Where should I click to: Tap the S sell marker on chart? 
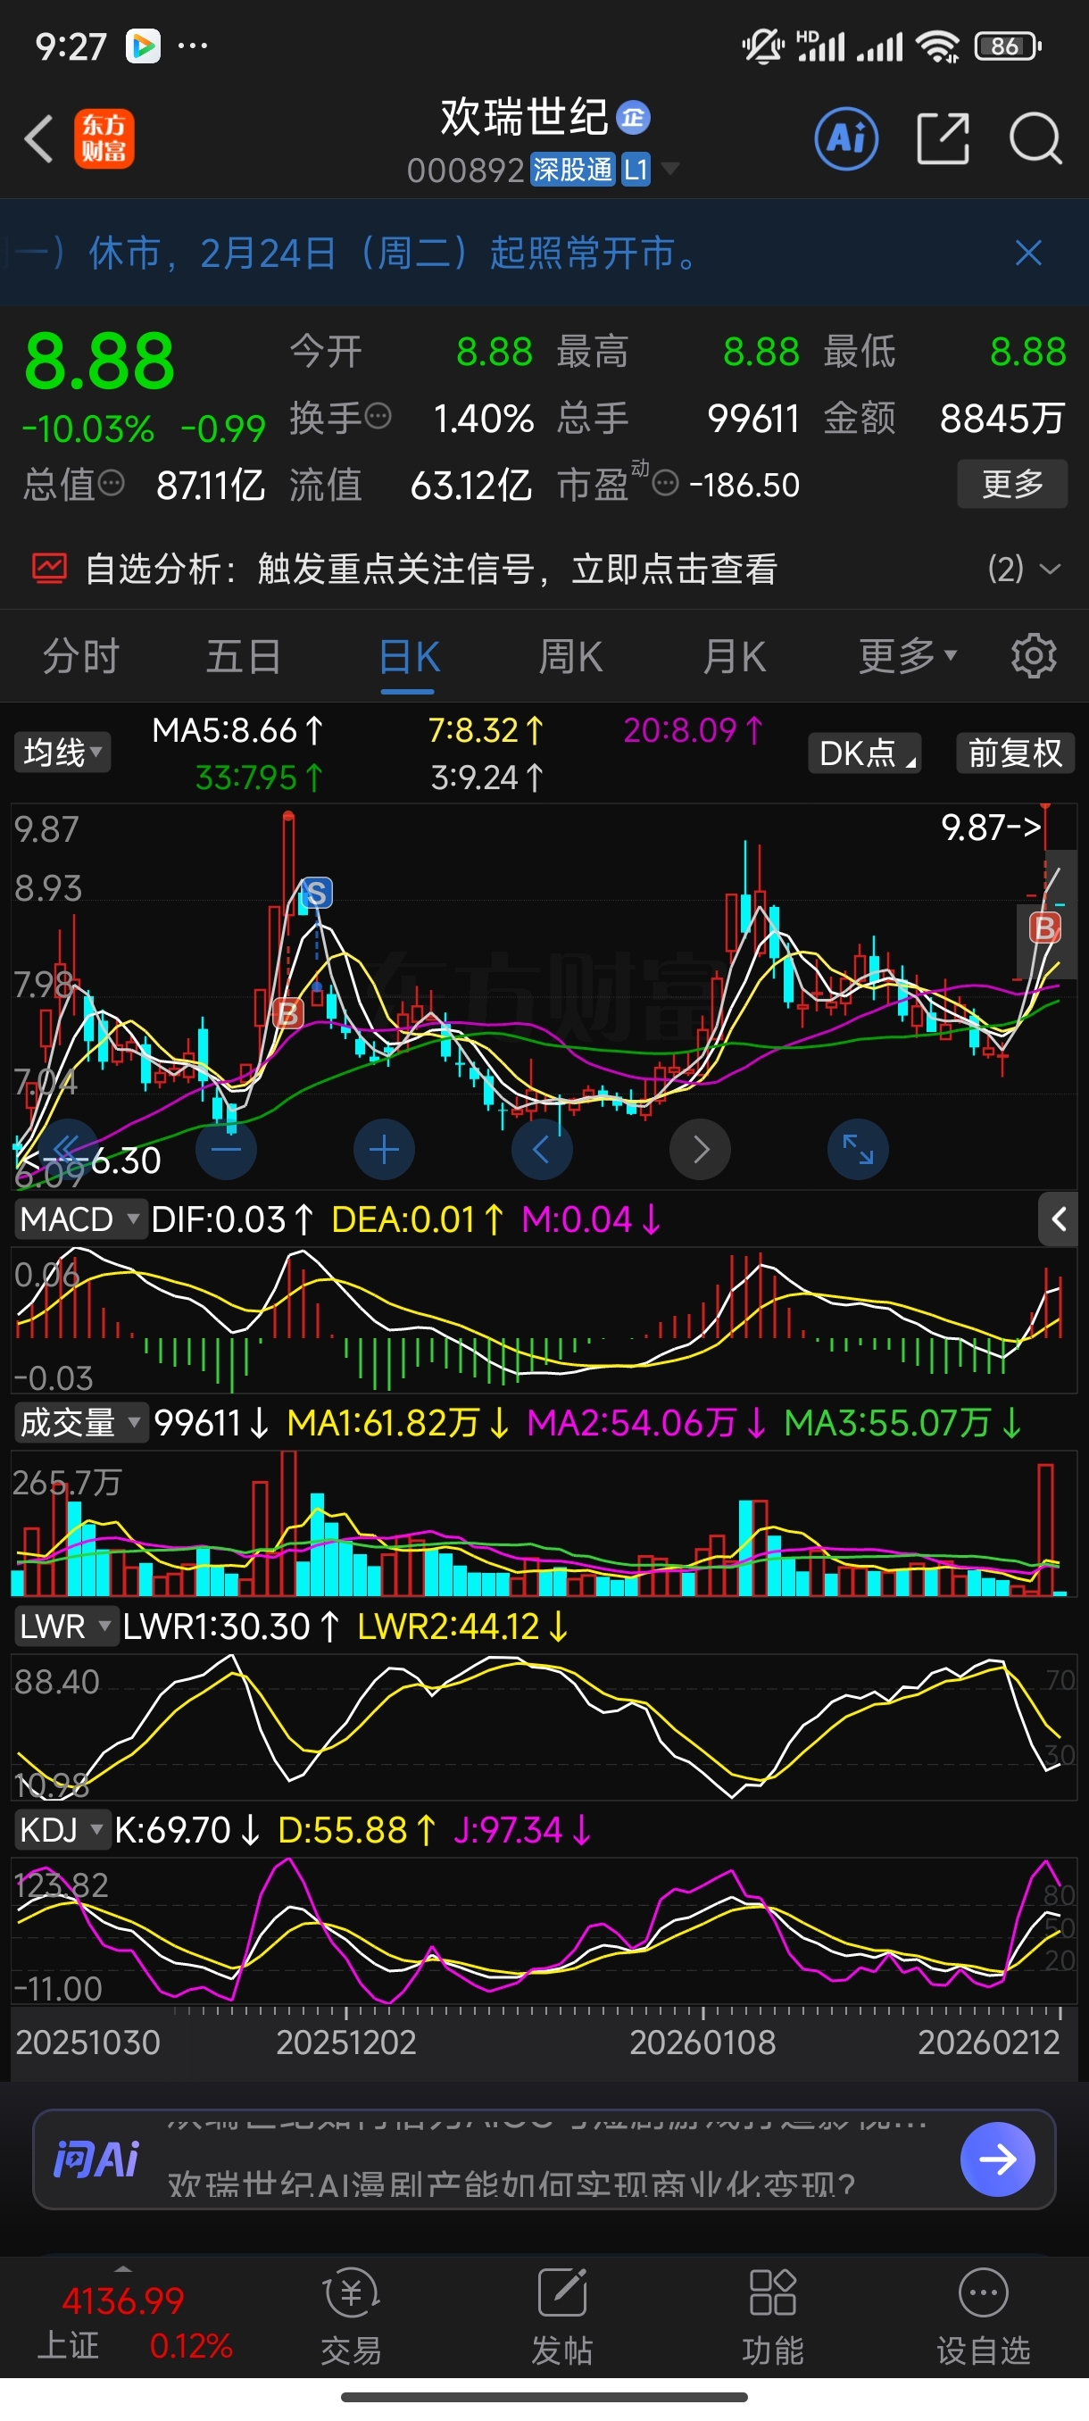pos(316,892)
